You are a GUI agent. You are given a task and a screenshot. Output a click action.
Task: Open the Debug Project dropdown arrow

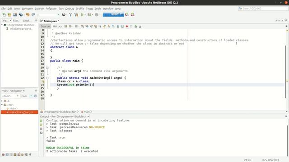(93, 15)
